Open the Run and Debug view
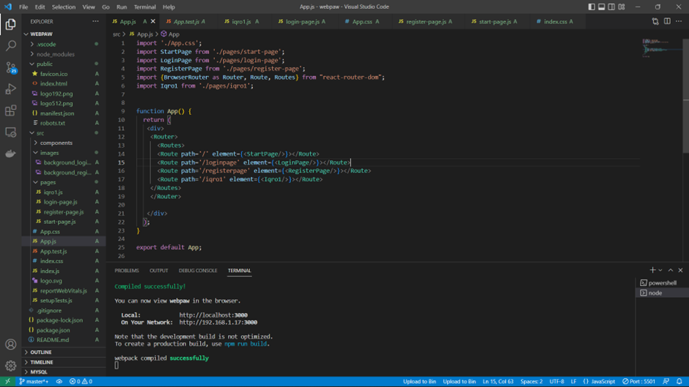Image resolution: width=689 pixels, height=387 pixels. pyautogui.click(x=10, y=89)
